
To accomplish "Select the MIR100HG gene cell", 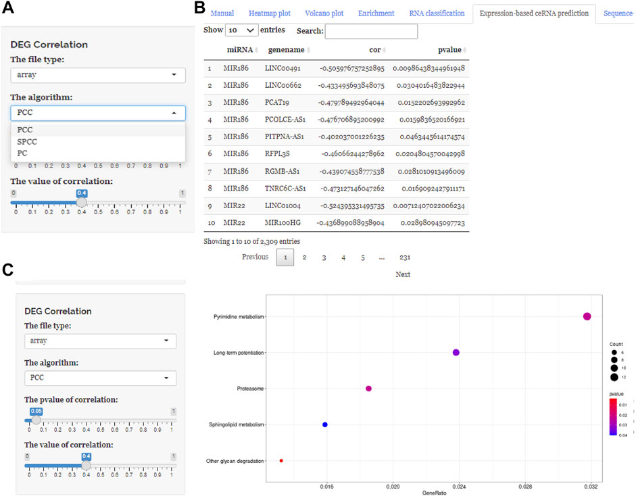I will 283,223.
